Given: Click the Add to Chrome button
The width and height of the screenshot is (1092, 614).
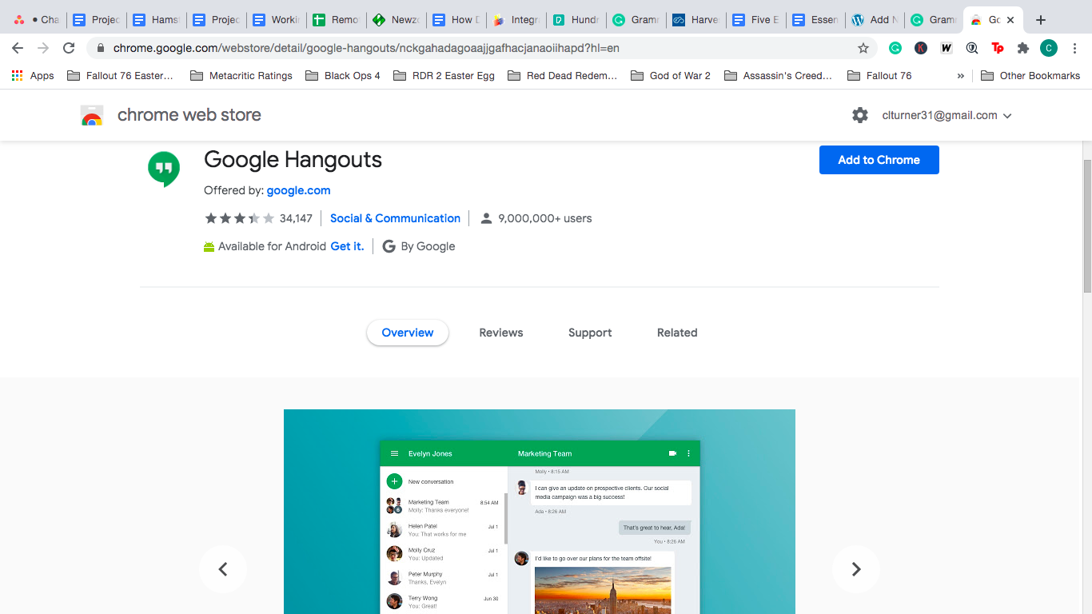Looking at the screenshot, I should pyautogui.click(x=879, y=160).
